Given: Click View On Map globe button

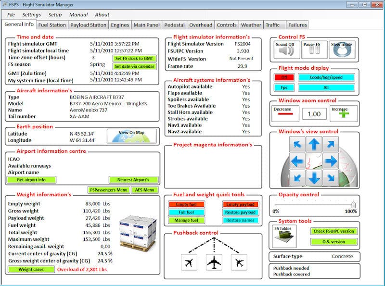Looking at the screenshot, I should tap(131, 136).
